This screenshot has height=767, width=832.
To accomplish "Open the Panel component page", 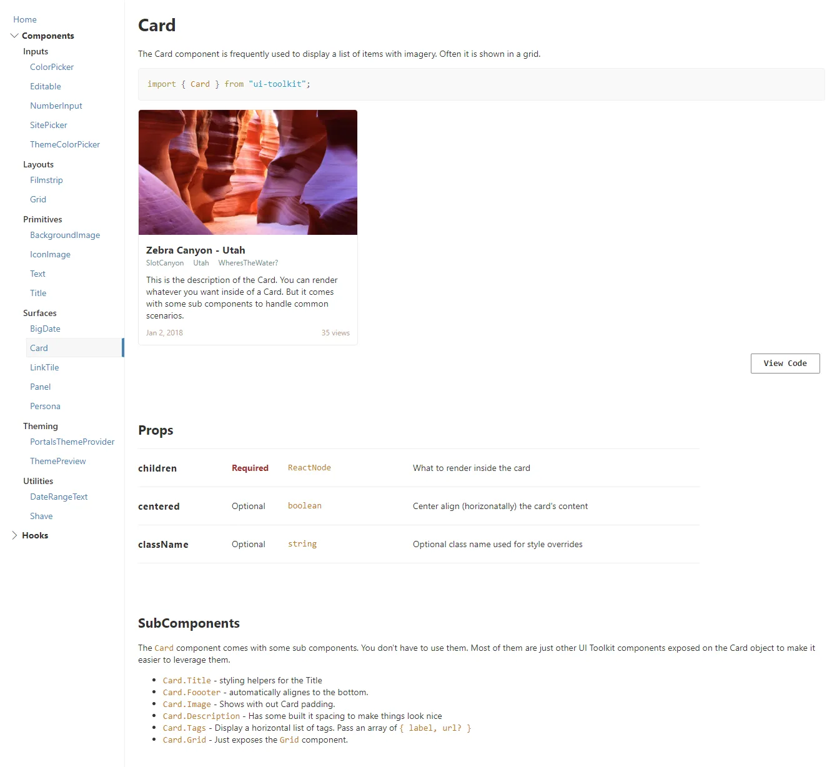I will click(x=41, y=387).
